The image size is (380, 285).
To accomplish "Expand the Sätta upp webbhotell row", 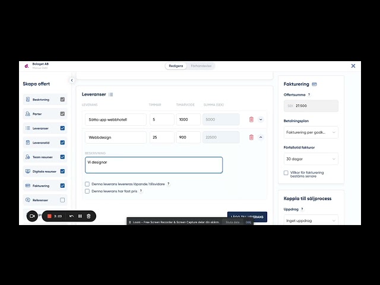I will pos(261,119).
